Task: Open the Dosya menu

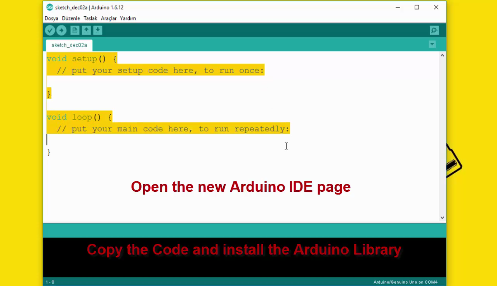Action: coord(51,18)
